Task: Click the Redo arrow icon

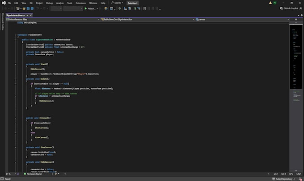Action: point(44,8)
